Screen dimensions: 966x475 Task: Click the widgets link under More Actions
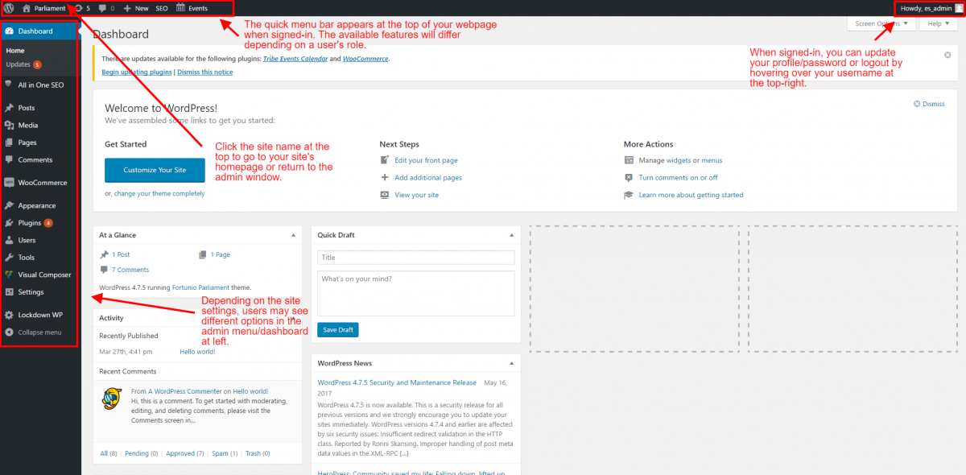pyautogui.click(x=679, y=161)
